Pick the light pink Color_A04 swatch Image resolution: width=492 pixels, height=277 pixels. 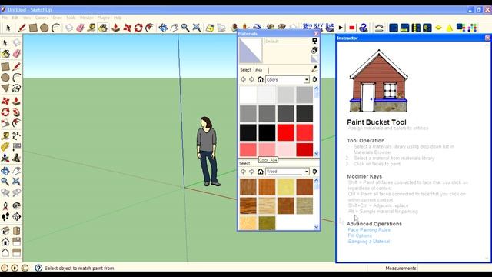[x=267, y=149]
